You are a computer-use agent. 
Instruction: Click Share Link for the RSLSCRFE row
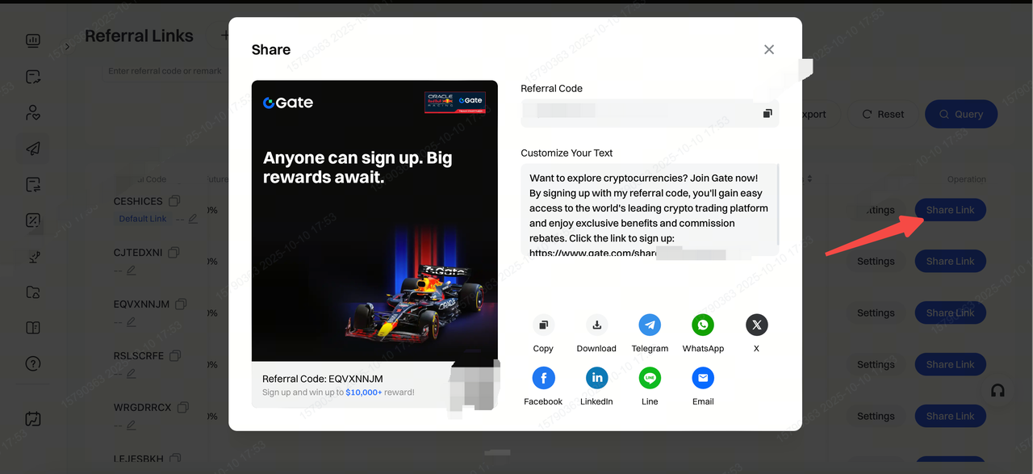point(950,365)
